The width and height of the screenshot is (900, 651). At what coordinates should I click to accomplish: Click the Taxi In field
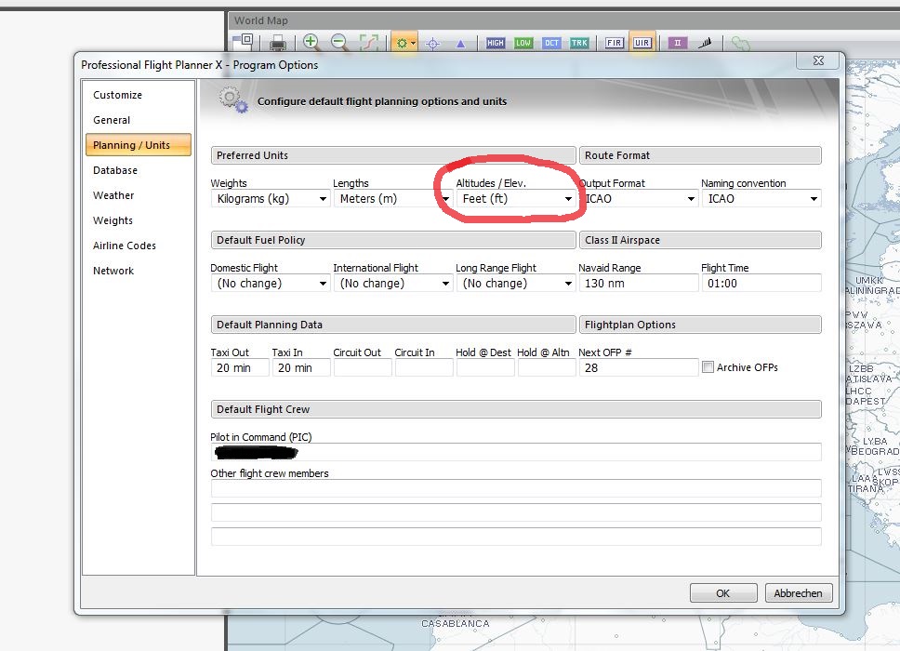(x=301, y=368)
